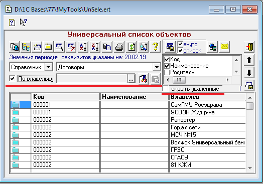Screen dimensions: 263x184
Task: Click the grayed clipboard icon next to owner field
Action: click(155, 79)
